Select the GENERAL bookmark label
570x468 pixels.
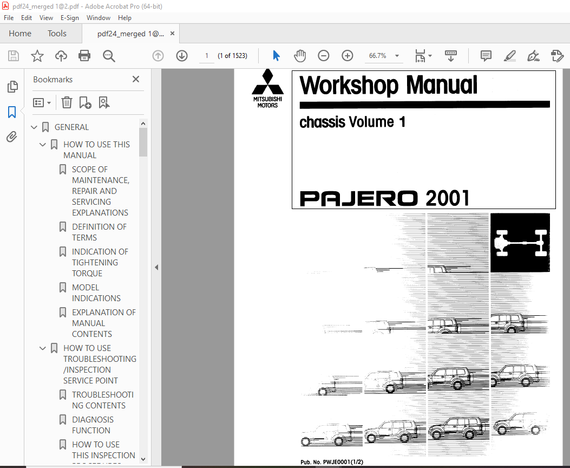[x=71, y=127]
